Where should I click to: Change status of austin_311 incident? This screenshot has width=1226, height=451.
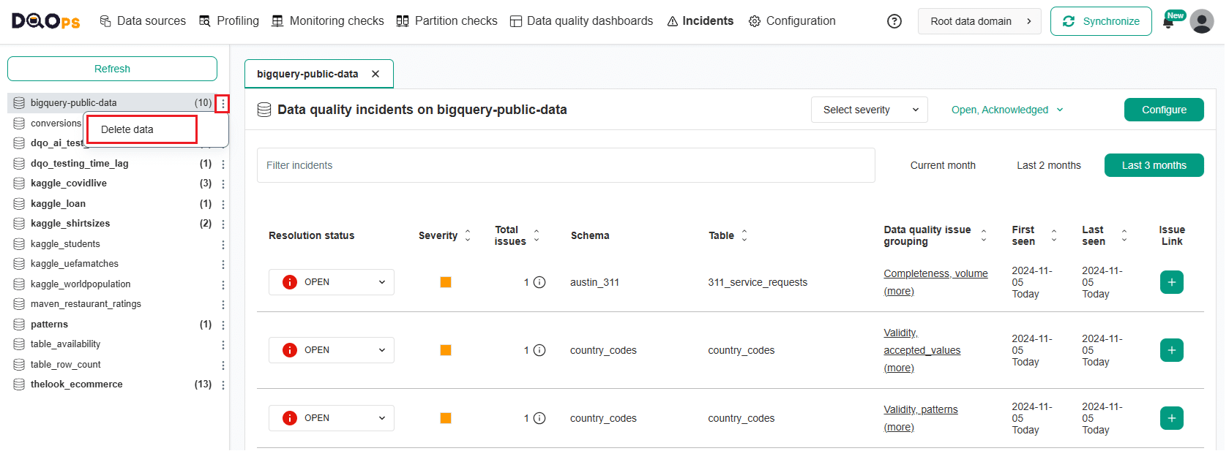(x=332, y=282)
